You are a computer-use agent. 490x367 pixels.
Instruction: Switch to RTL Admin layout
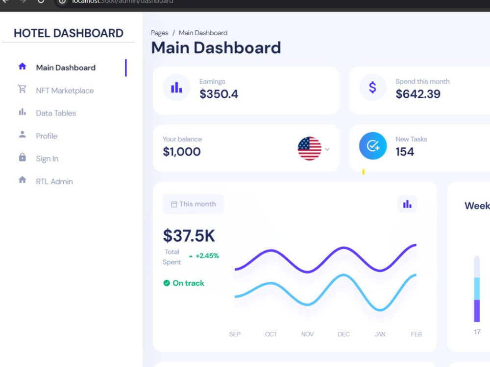click(x=54, y=182)
